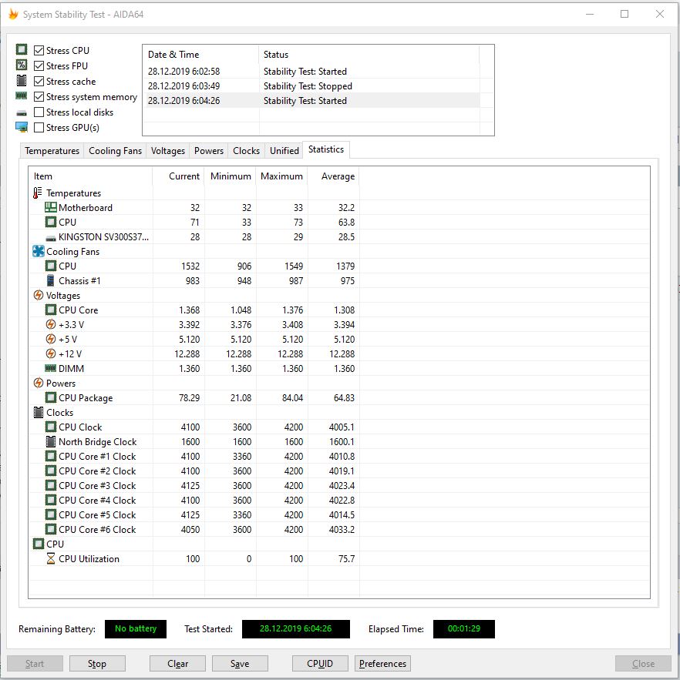Image resolution: width=680 pixels, height=680 pixels.
Task: Click the Clear button
Action: pyautogui.click(x=177, y=664)
